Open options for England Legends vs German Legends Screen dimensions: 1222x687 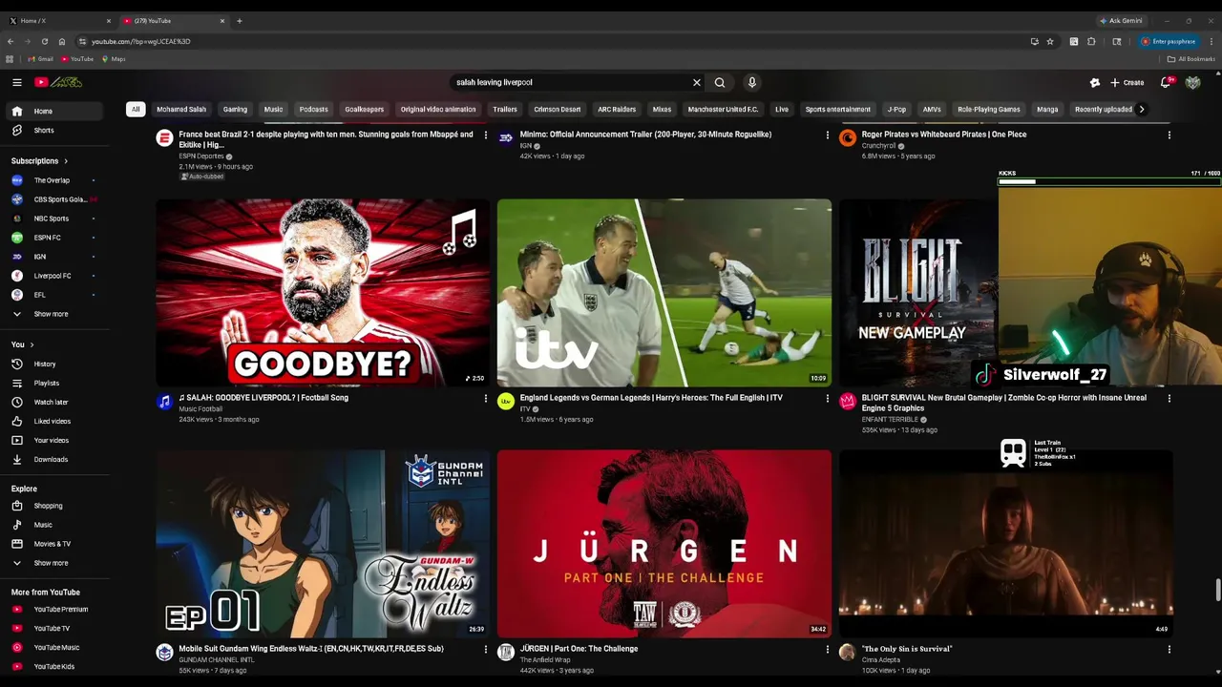(x=828, y=399)
